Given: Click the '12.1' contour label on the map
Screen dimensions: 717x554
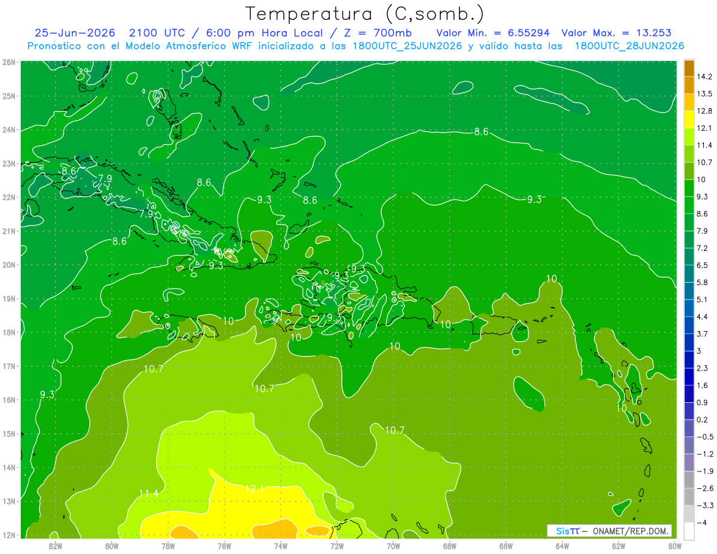Looking at the screenshot, I should 255,489.
